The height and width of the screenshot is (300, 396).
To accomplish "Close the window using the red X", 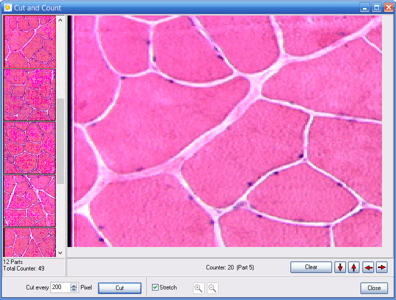I will pos(388,7).
